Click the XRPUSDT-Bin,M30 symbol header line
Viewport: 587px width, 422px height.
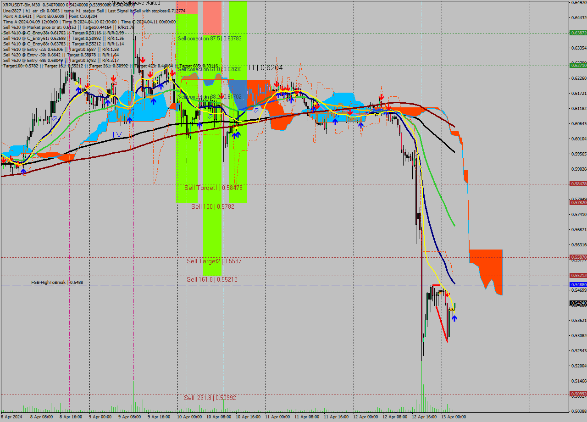tap(69, 5)
